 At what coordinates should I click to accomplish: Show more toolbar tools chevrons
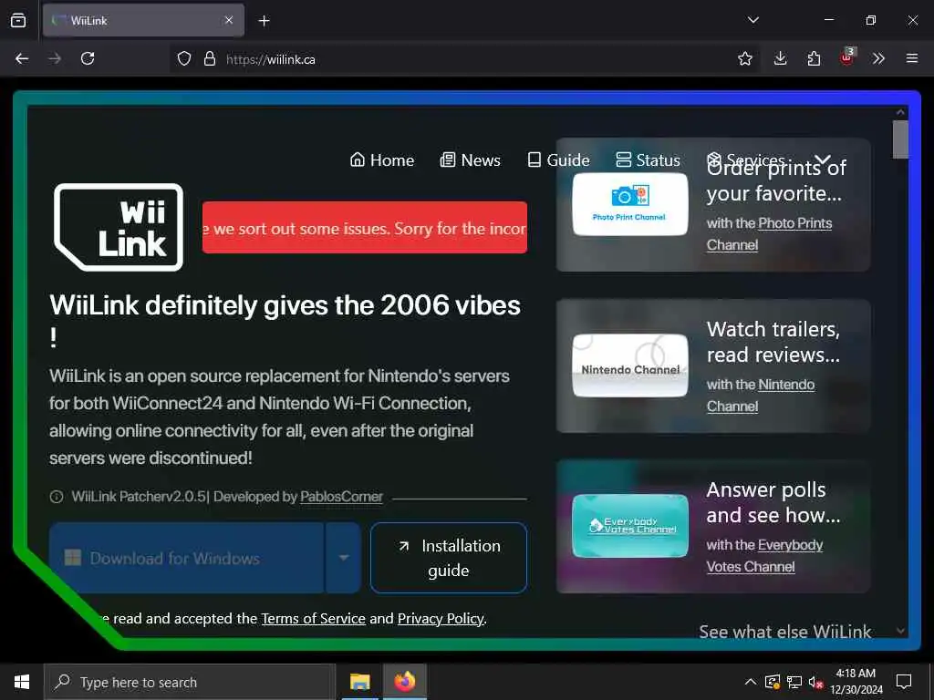878,58
